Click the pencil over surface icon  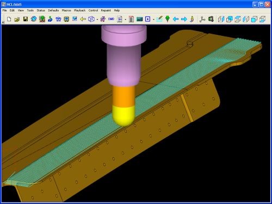159,19
